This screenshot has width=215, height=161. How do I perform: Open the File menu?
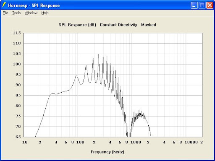[x=5, y=13]
